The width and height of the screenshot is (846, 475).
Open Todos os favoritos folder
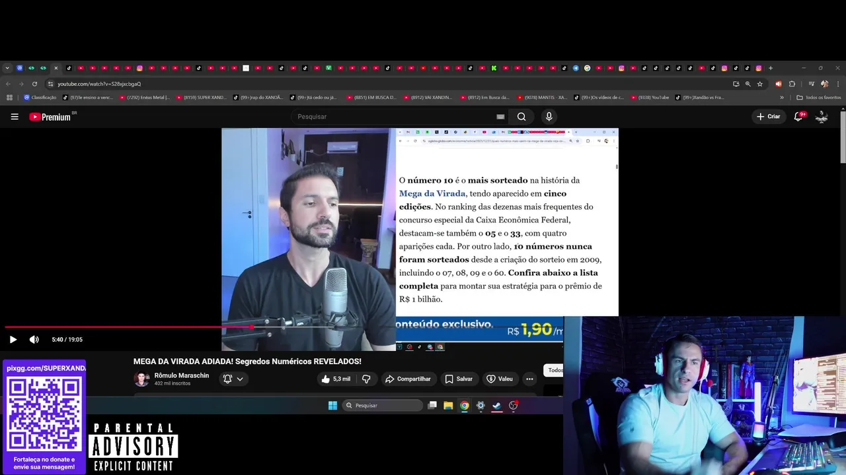[x=819, y=98]
